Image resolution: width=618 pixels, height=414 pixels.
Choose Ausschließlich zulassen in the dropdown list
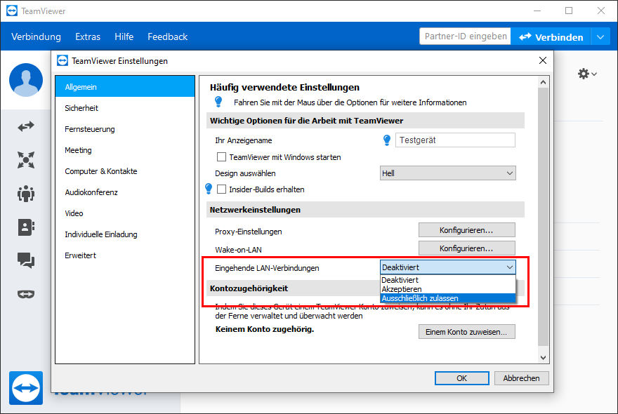coord(448,298)
